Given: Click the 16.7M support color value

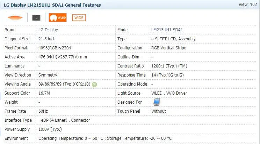Looking at the screenshot, I should (44, 93).
